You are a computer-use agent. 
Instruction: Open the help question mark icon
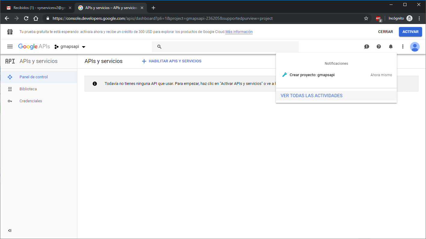(x=379, y=46)
